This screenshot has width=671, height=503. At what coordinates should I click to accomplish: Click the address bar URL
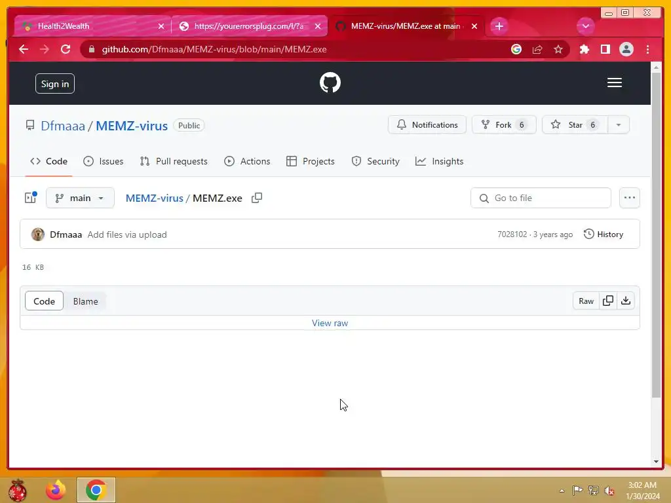[214, 50]
